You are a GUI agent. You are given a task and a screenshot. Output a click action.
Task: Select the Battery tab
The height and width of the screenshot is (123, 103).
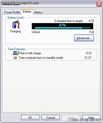(x=27, y=12)
